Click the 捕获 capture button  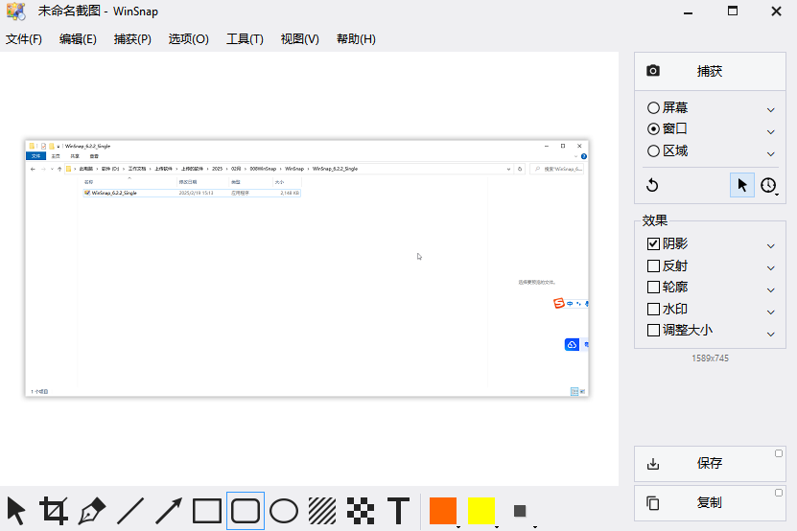click(x=710, y=71)
